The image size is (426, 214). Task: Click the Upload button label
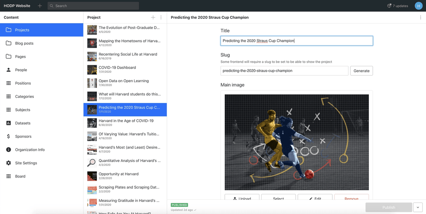(x=245, y=199)
